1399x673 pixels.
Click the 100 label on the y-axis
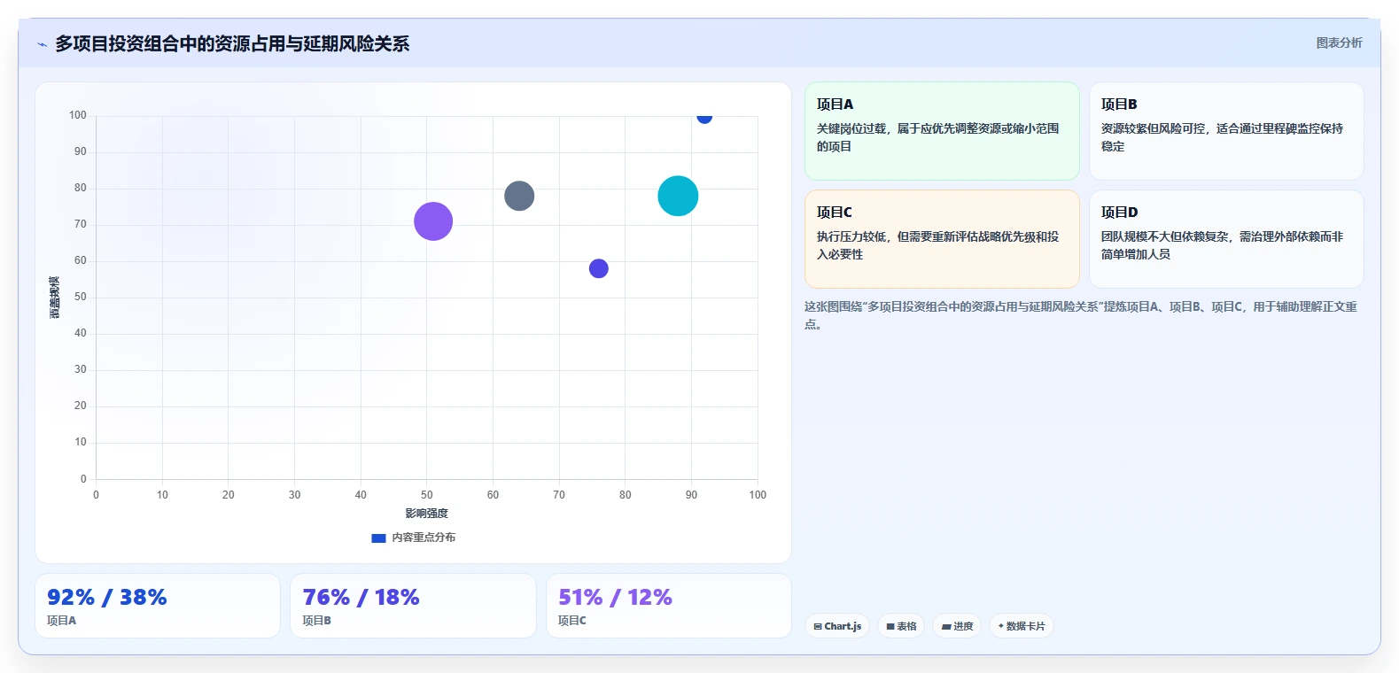(x=78, y=115)
